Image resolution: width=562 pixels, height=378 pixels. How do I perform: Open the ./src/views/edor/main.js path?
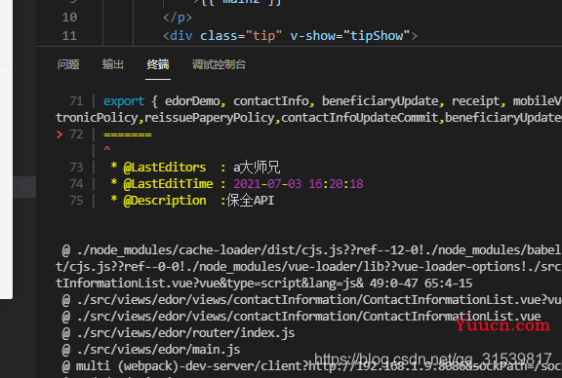tap(158, 350)
